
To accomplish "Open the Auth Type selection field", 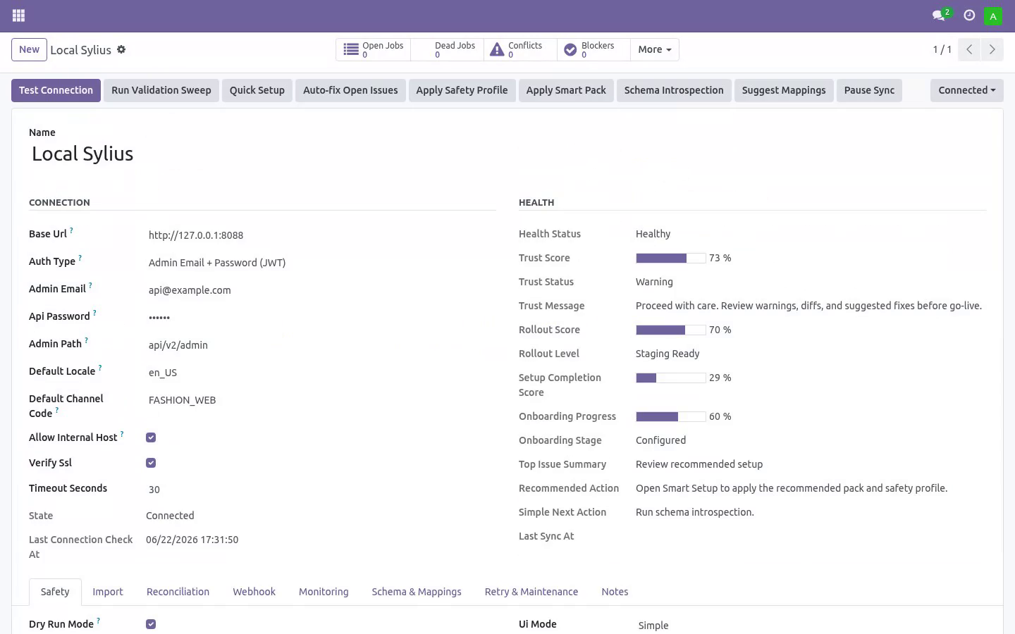I will point(321,263).
